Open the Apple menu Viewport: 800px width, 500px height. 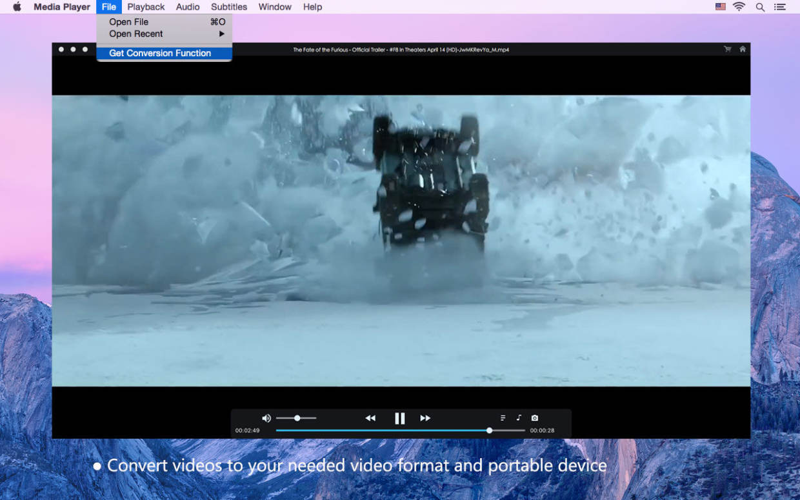[x=17, y=7]
